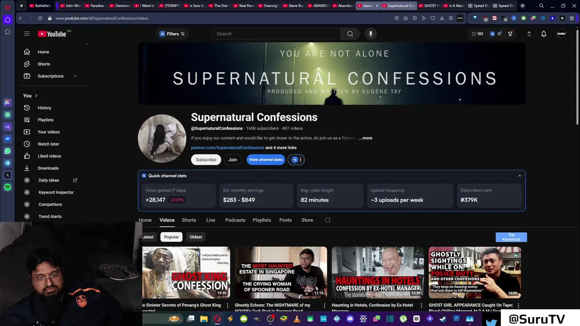
Task: Open browser downloads icon in address bar
Action: (x=442, y=18)
